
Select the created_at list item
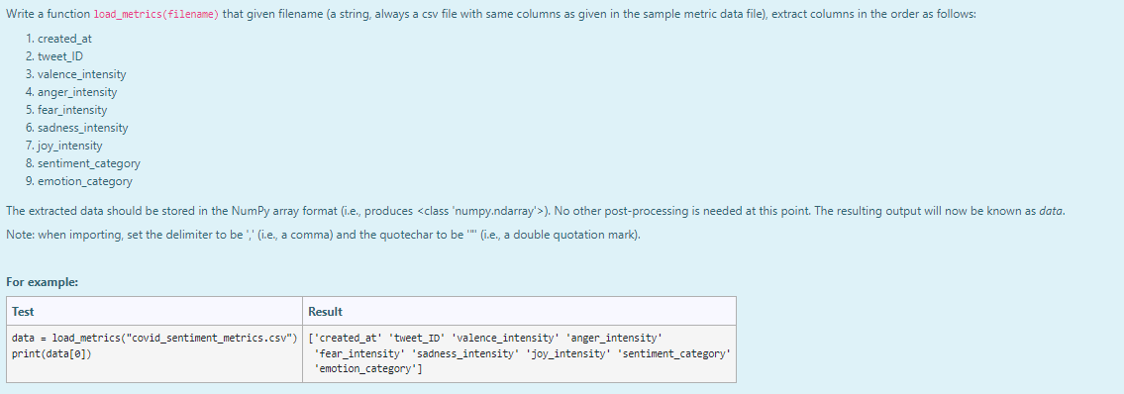64,39
